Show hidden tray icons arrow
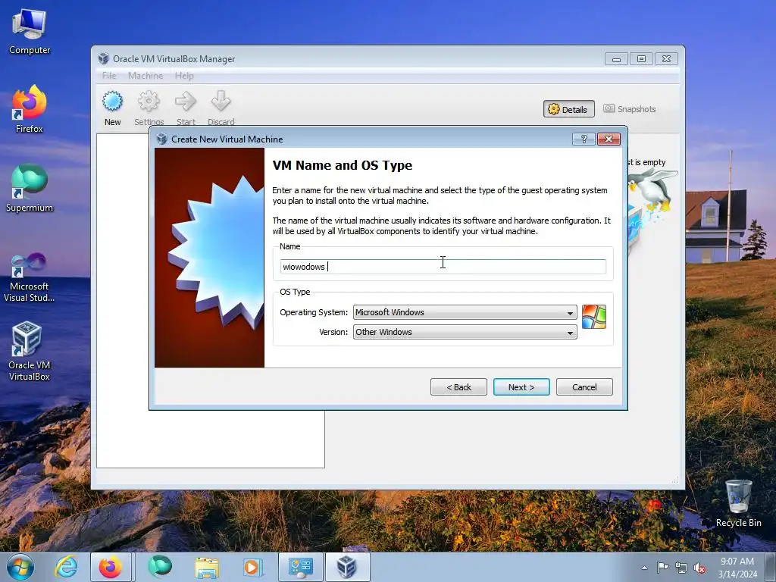 (x=644, y=568)
